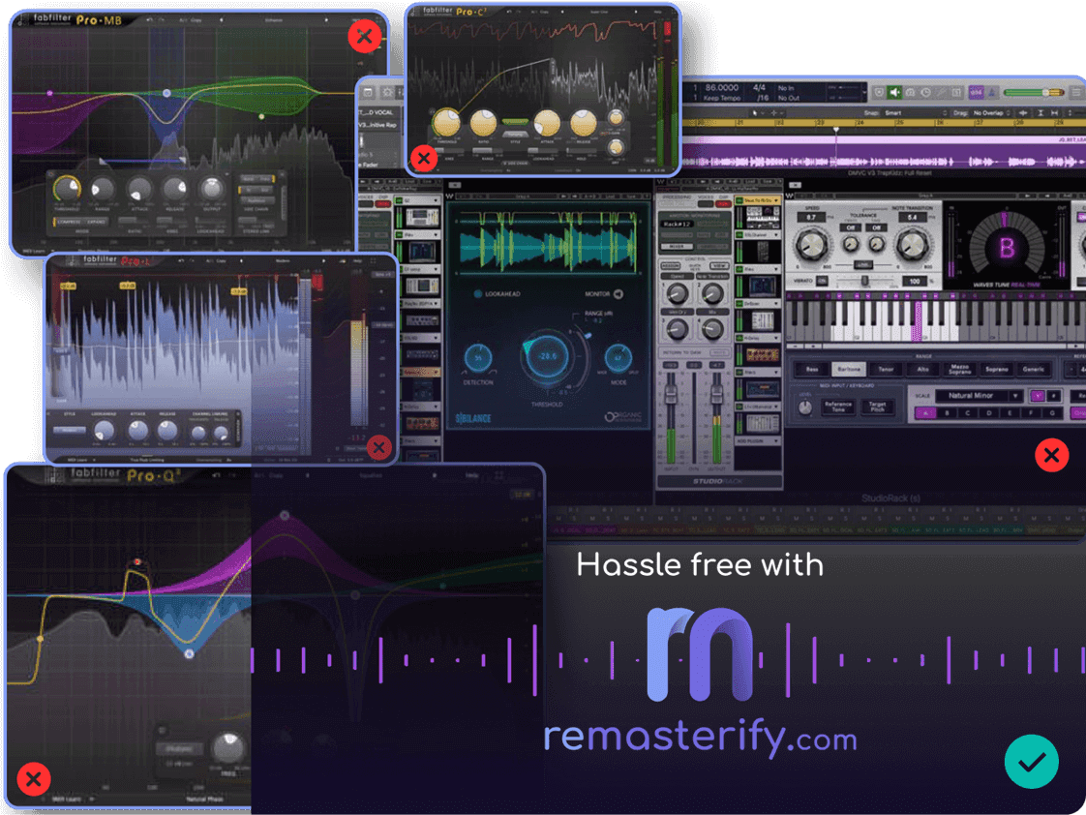
Task: Click the Ratio knob in Pro-C2
Action: point(483,123)
